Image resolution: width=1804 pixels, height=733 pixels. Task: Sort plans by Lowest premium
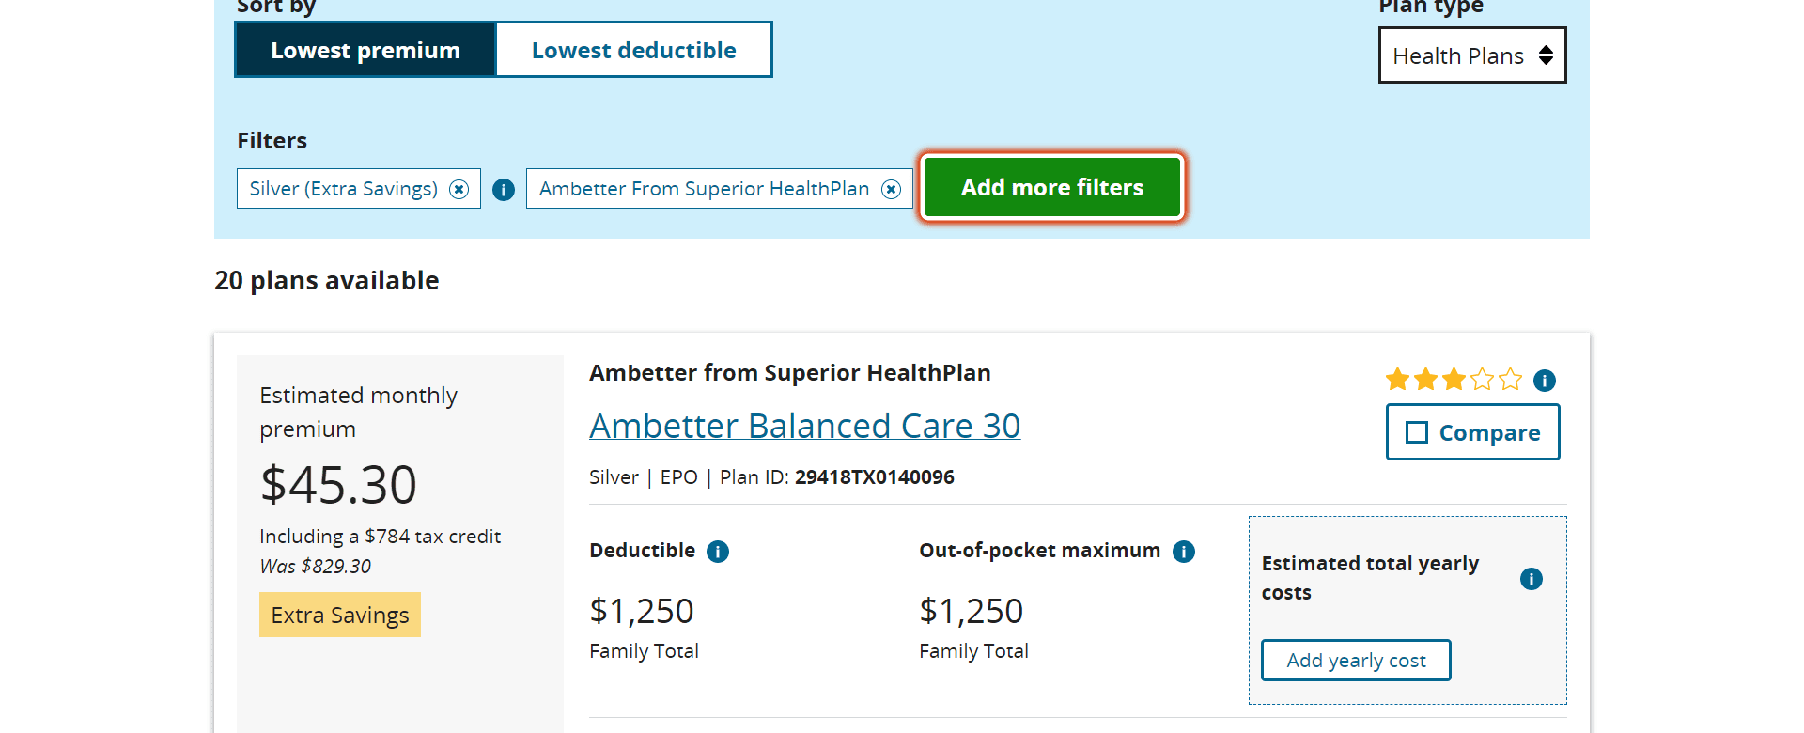coord(365,50)
